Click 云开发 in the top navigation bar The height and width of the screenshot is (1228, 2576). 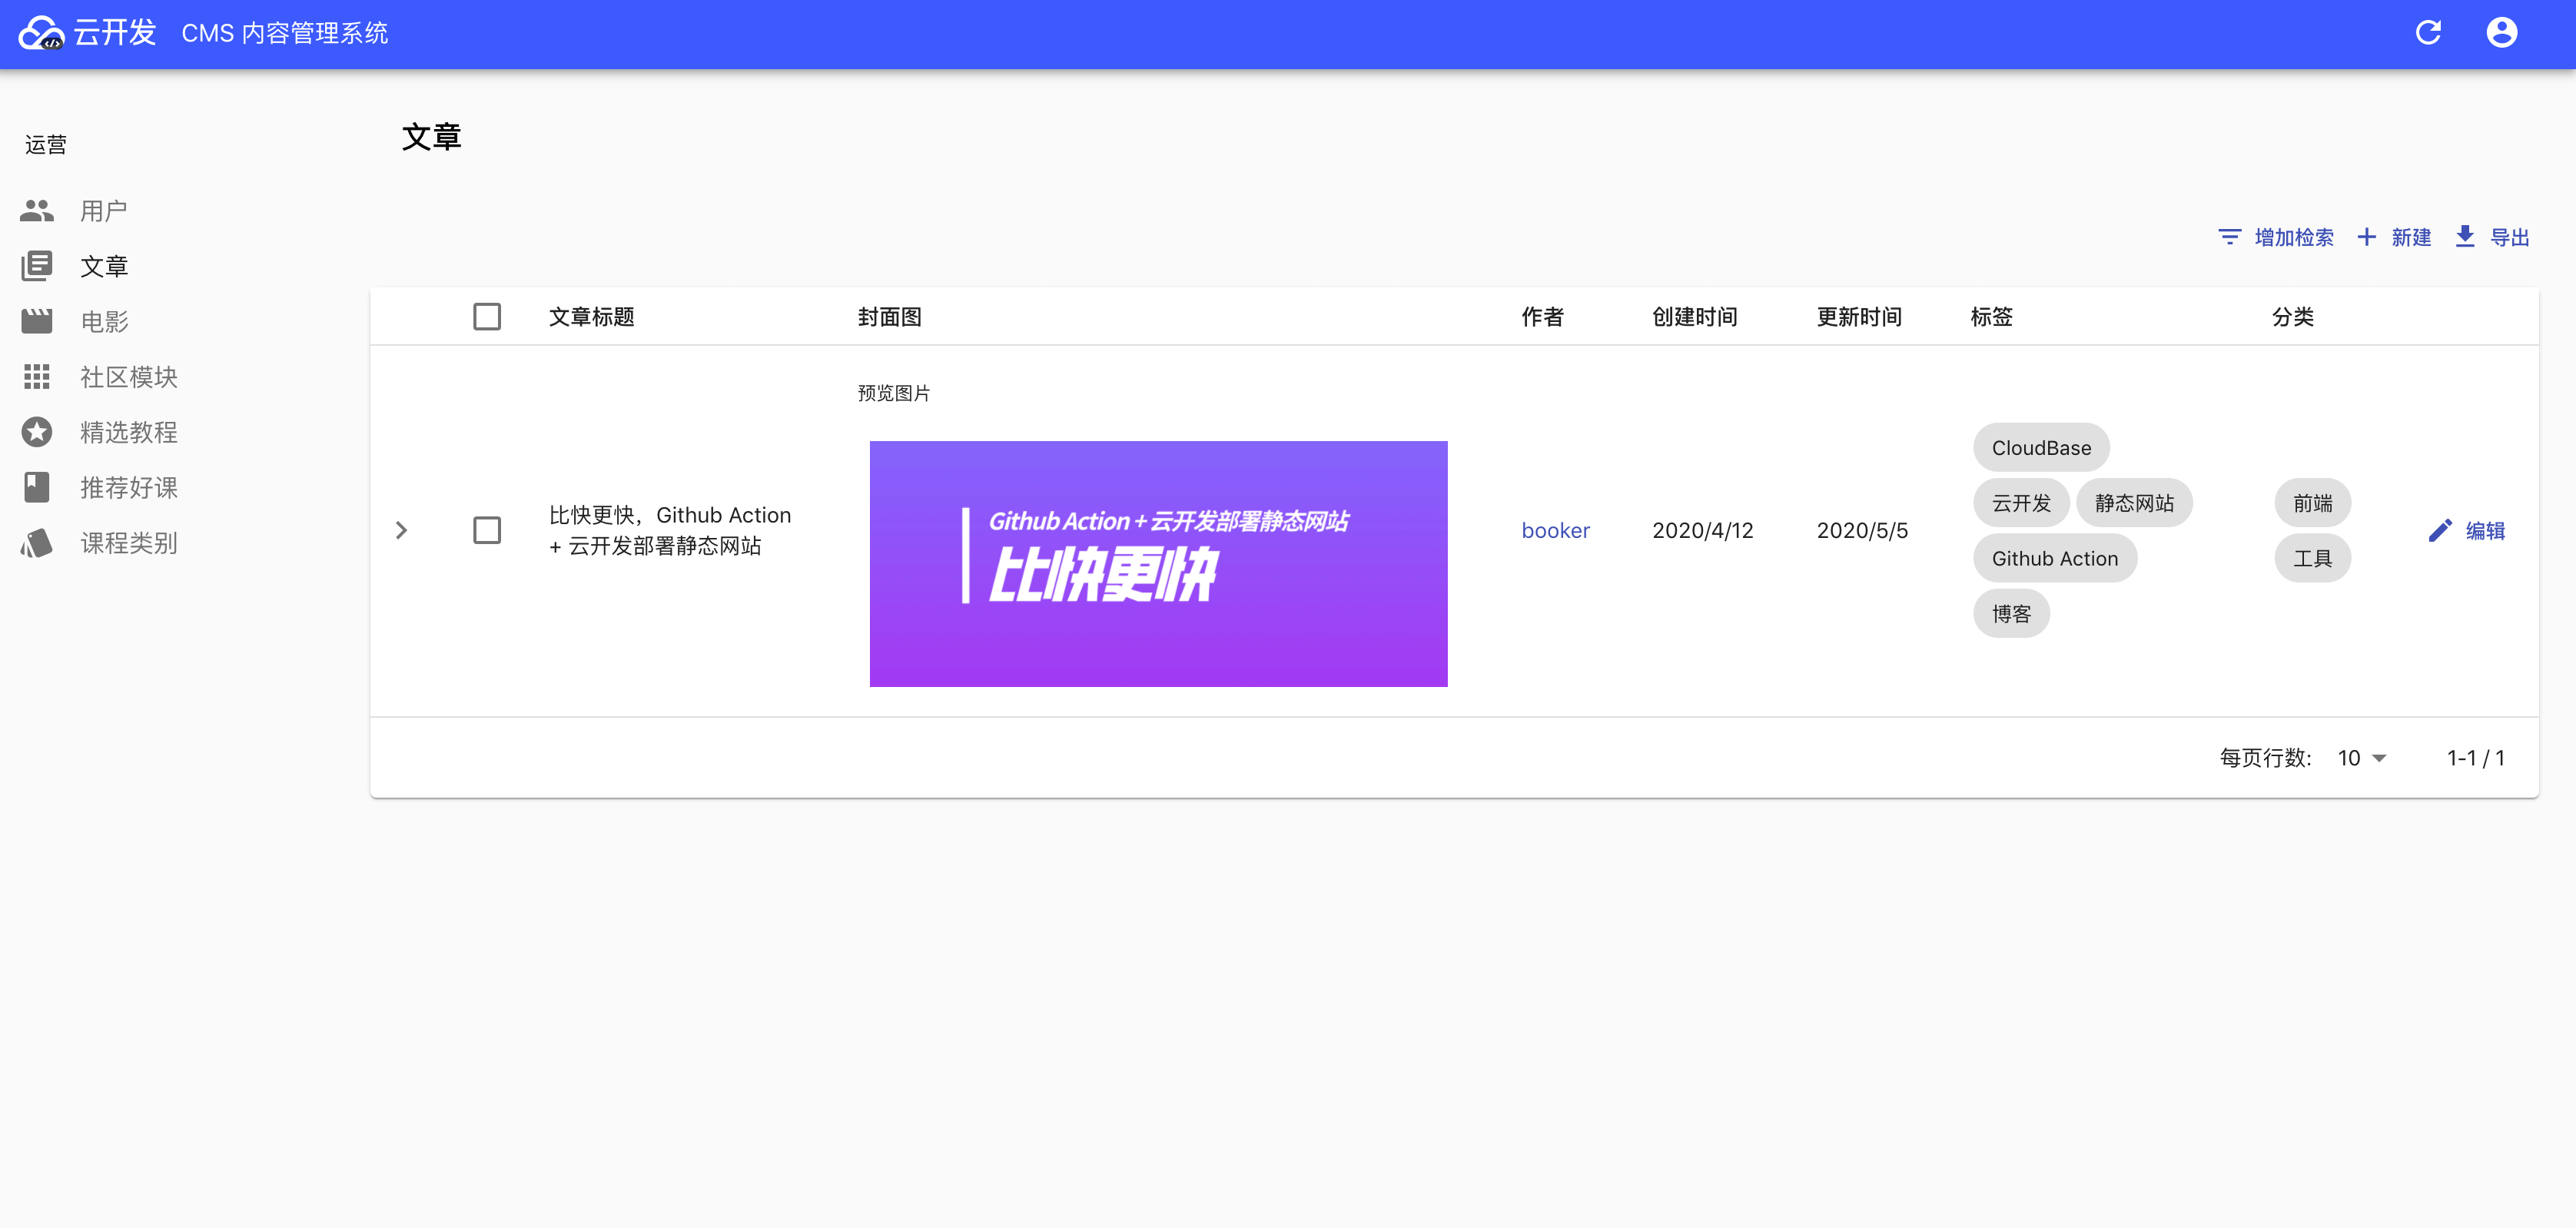[114, 32]
